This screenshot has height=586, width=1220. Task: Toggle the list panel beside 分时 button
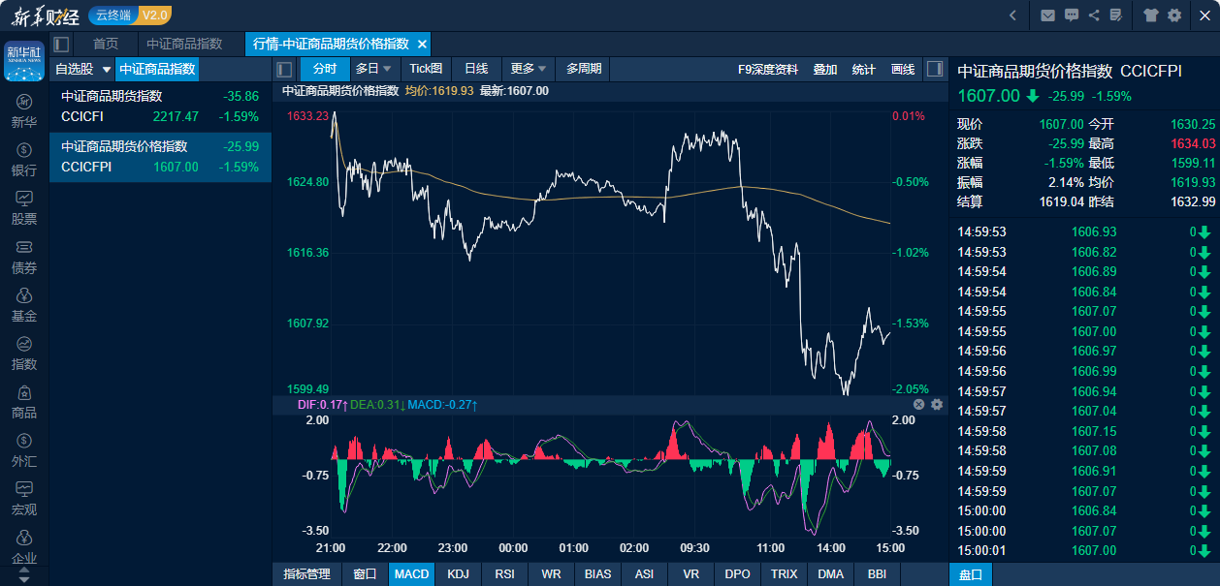point(285,69)
